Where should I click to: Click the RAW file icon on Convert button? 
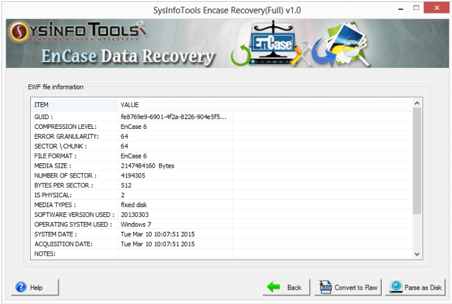coord(326,287)
